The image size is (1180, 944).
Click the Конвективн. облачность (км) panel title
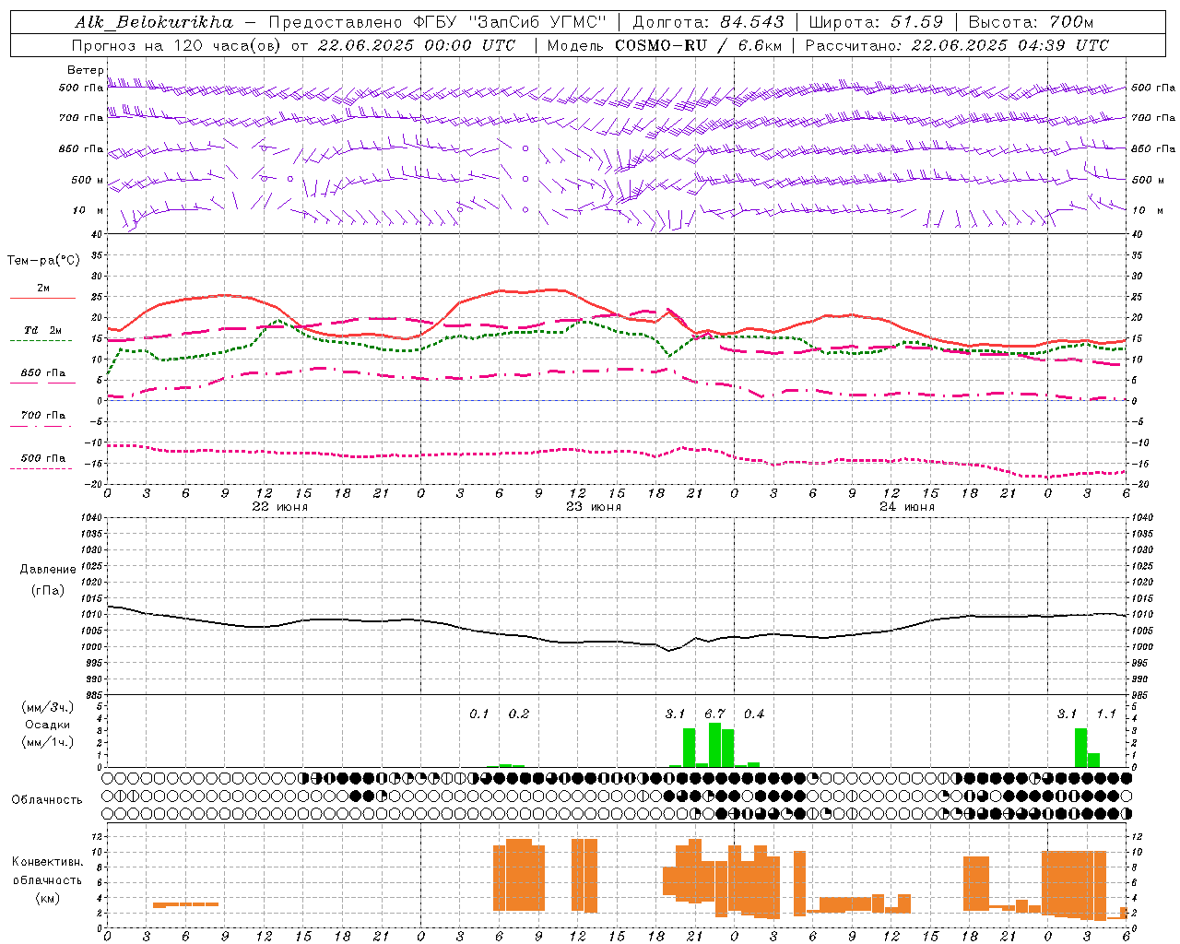47,879
